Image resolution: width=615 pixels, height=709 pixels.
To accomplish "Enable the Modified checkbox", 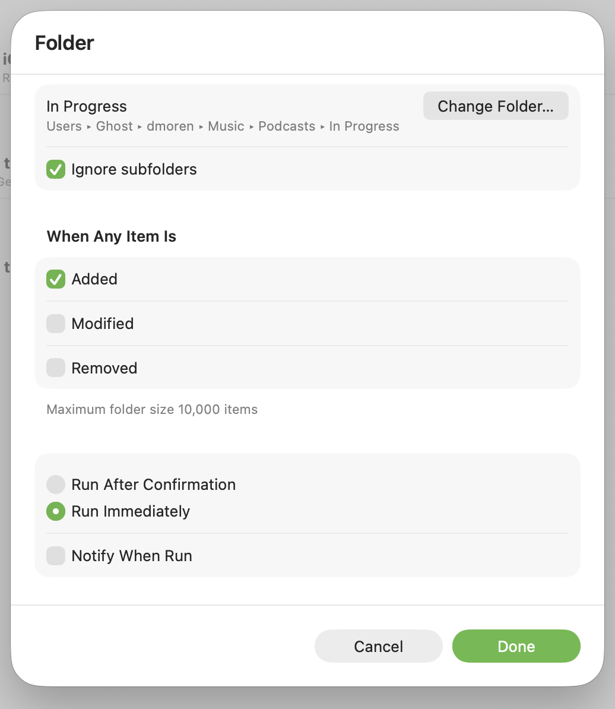I will [x=56, y=324].
